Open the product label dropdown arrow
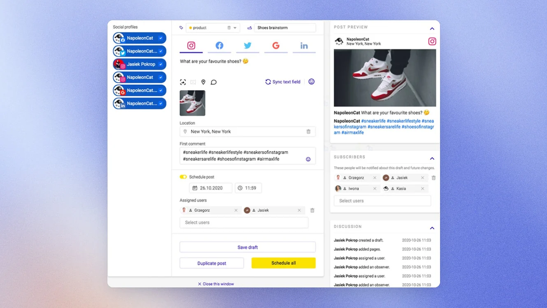Image resolution: width=547 pixels, height=308 pixels. [235, 28]
